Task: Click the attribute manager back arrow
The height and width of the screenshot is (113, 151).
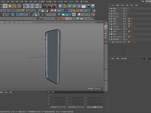Action: pyautogui.click(x=144, y=59)
